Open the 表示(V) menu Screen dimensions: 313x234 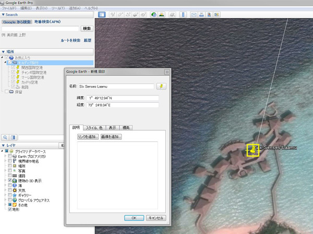coord(42,8)
